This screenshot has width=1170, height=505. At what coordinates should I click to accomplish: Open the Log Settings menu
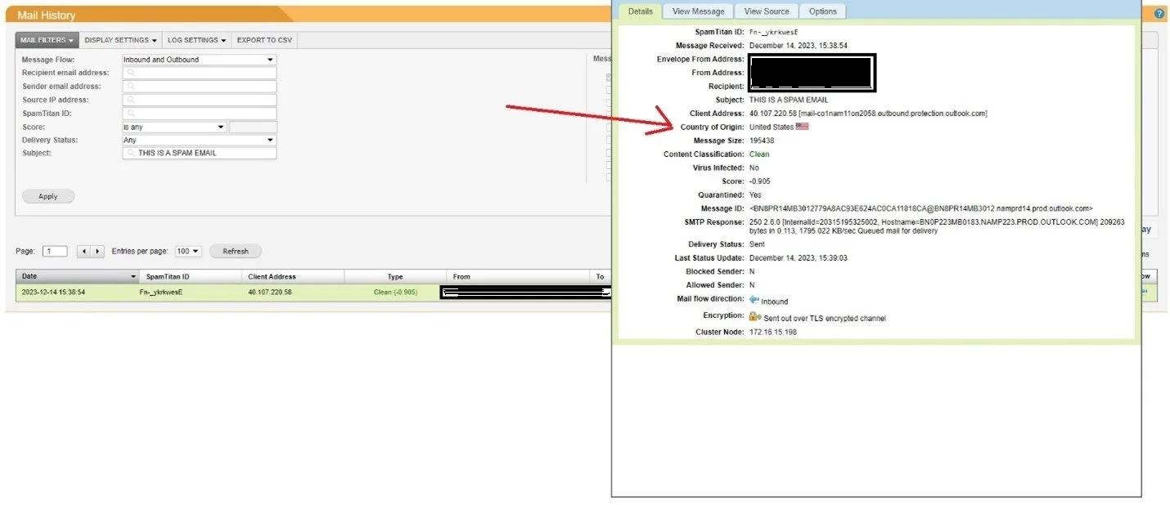(196, 40)
